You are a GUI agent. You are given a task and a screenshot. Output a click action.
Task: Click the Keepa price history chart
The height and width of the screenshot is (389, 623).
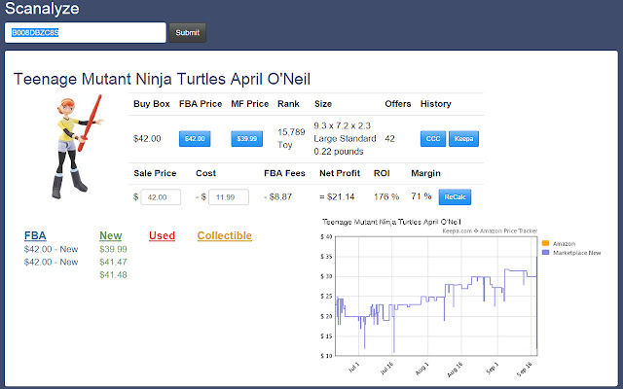point(436,296)
